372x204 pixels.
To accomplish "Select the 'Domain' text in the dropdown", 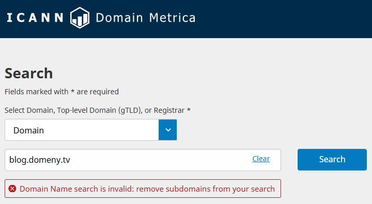I will click(29, 130).
